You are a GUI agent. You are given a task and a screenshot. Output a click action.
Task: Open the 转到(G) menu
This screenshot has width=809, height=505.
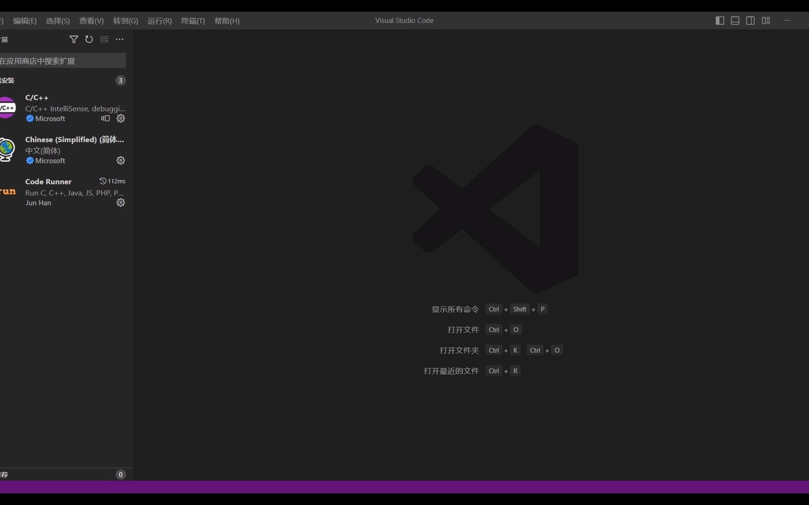[125, 21]
